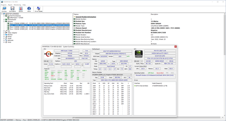Click the PNY RTX 3060 Ti LHR field
Viewport: 226px width, 121px height.
click(160, 51)
